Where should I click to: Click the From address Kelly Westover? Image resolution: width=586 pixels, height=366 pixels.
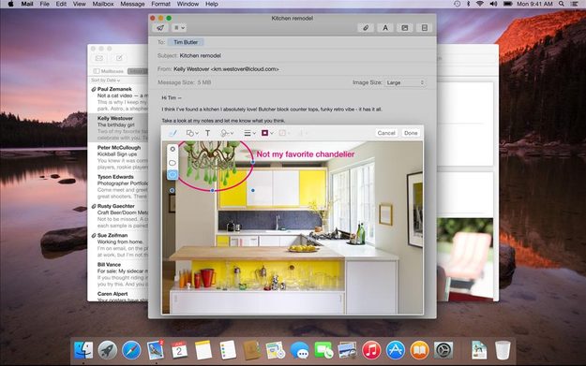[226, 69]
